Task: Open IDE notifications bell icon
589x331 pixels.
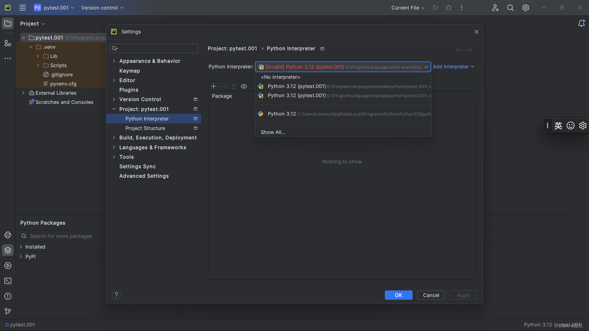Action: [581, 24]
